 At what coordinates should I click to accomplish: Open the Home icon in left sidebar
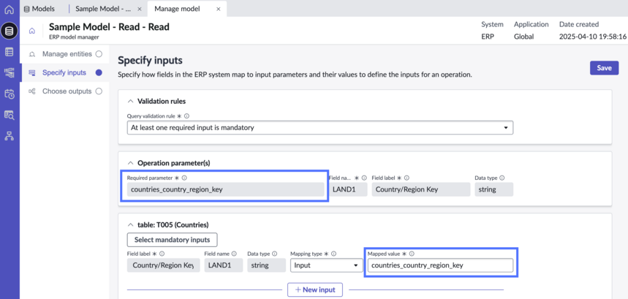(x=9, y=10)
